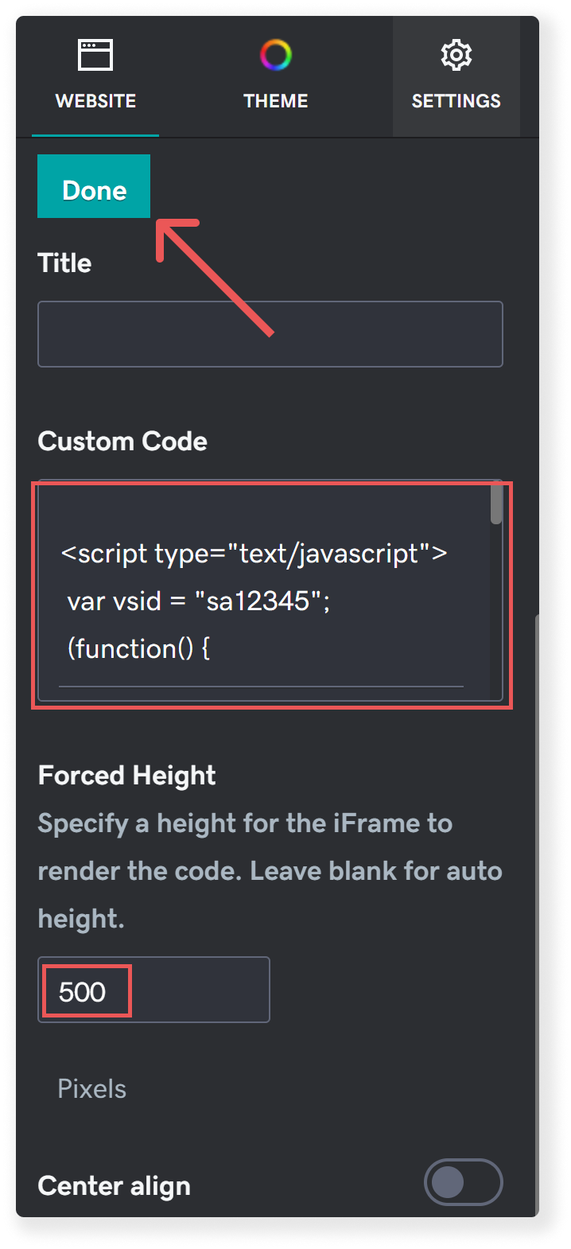Click the Pixels unit label

point(92,1088)
